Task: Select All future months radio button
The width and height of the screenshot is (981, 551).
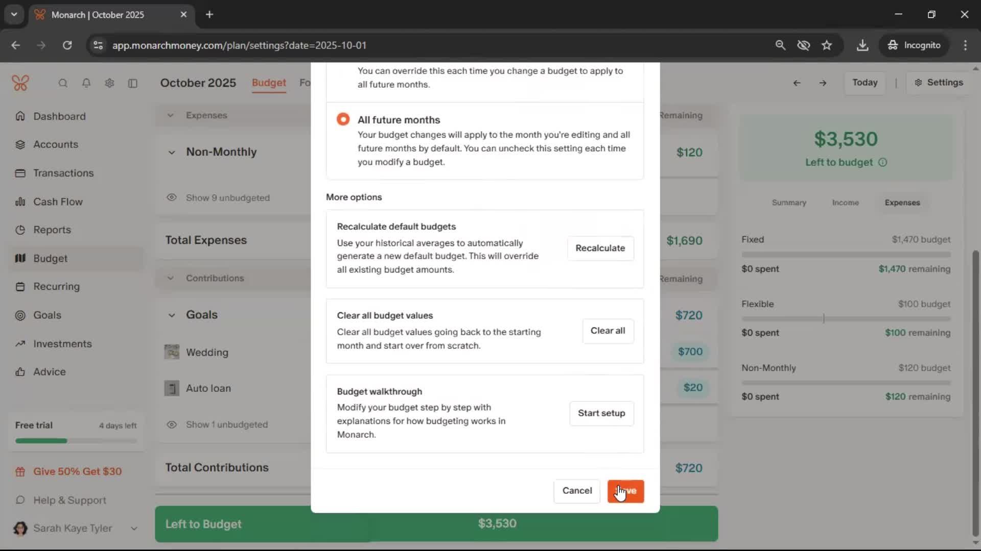Action: (343, 119)
